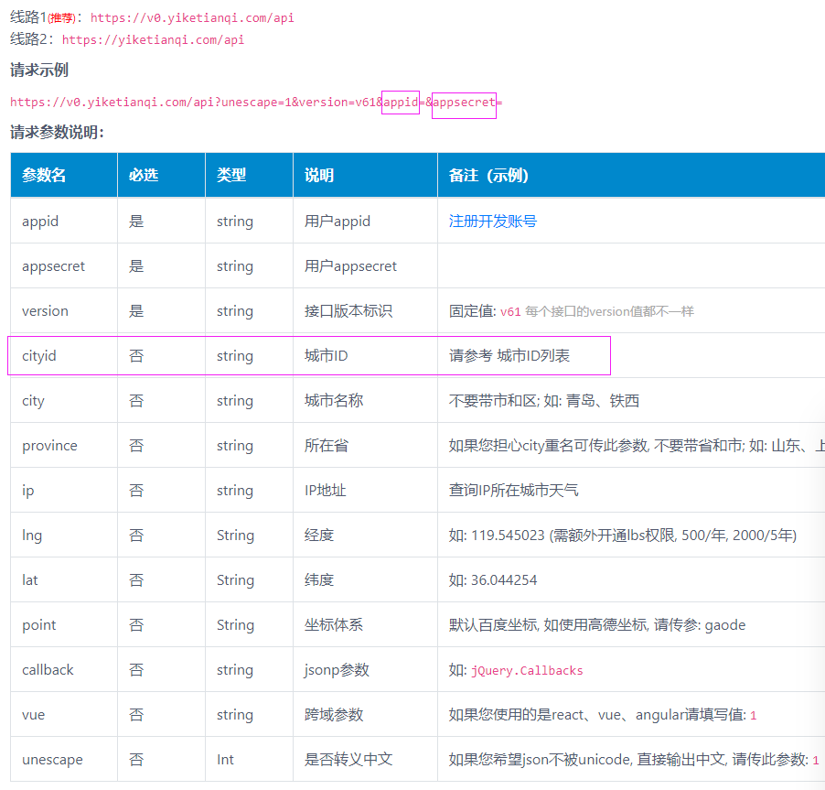825x790 pixels.
Task: Select the outlined cityid parameter row
Action: (311, 355)
